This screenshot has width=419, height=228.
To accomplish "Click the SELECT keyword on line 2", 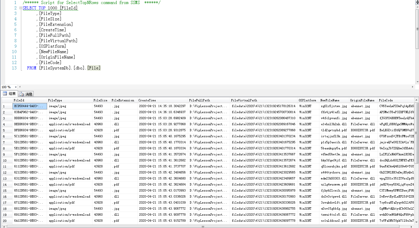I will click(30, 8).
